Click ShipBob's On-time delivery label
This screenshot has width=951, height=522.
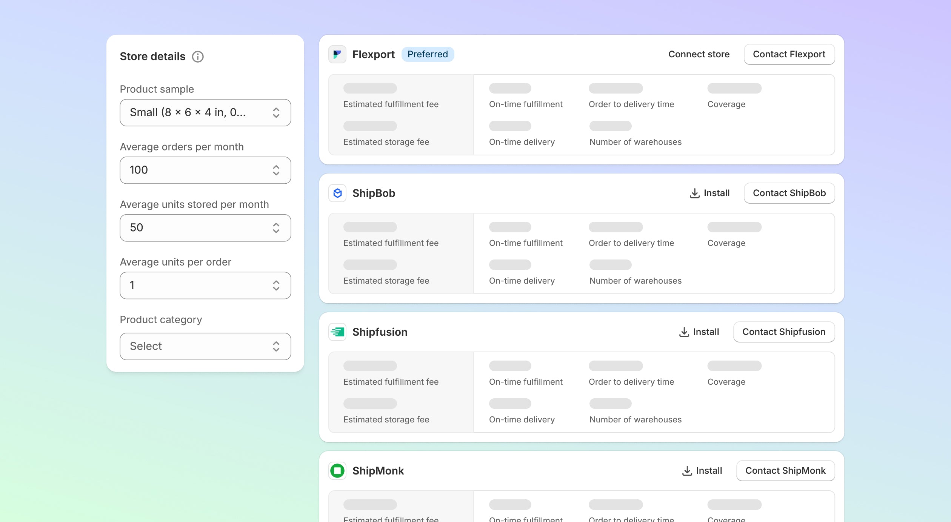pos(522,281)
